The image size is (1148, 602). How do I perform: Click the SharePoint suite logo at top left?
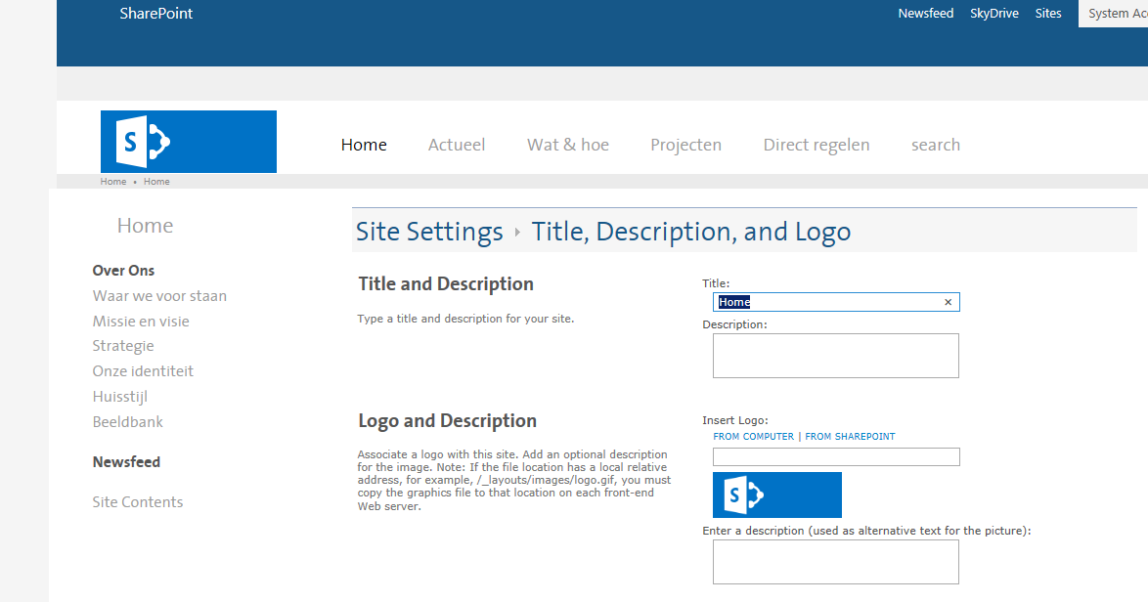click(155, 13)
